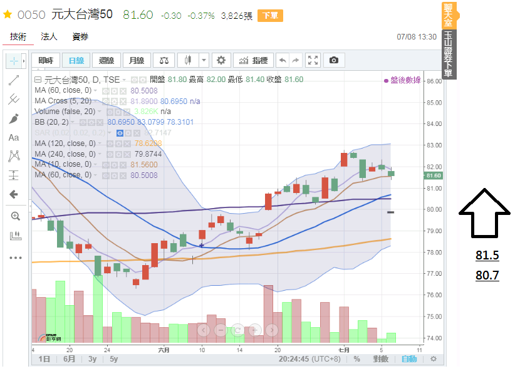520x376 pixels.
Task: Click the orange 下單 order button
Action: 270,16
